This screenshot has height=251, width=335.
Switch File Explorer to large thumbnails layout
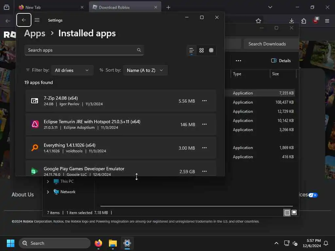[294, 212]
